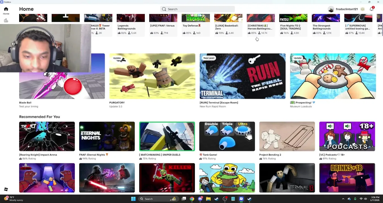Open the volume speaker tray icon
383x203 pixels.
point(365,199)
